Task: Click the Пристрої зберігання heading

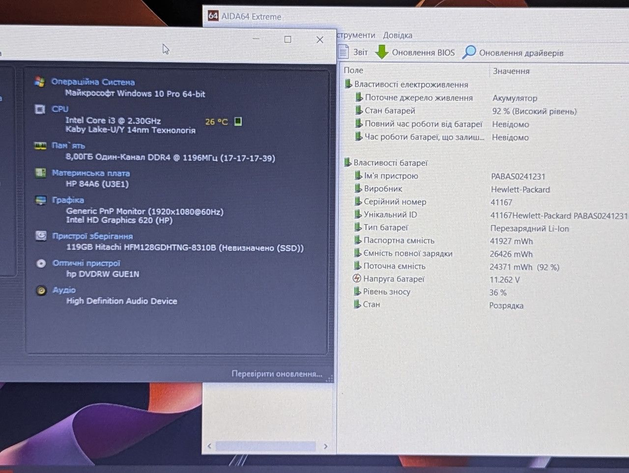Action: coord(92,236)
